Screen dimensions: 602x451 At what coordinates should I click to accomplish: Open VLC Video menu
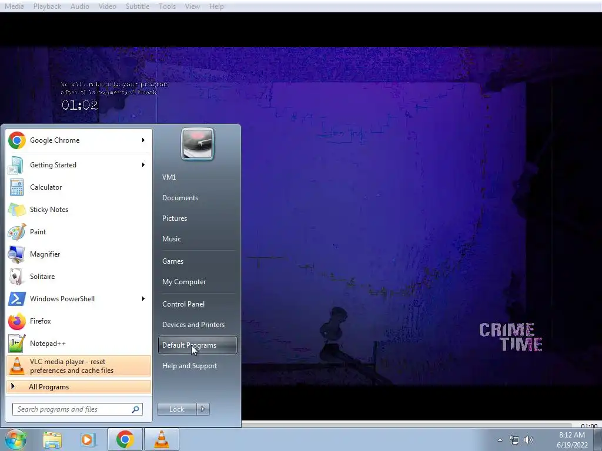coord(107,6)
